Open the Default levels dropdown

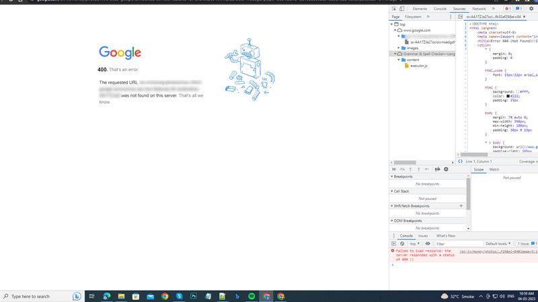[x=498, y=244]
